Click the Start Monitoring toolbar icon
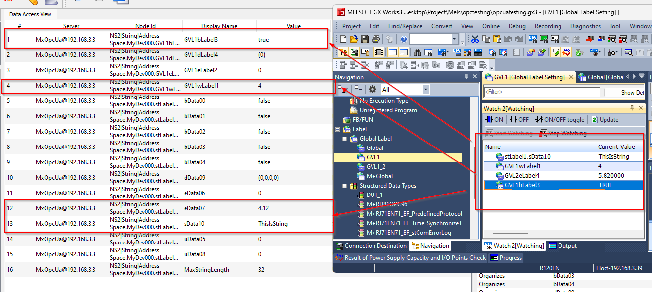The height and width of the screenshot is (292, 652). tap(611, 39)
